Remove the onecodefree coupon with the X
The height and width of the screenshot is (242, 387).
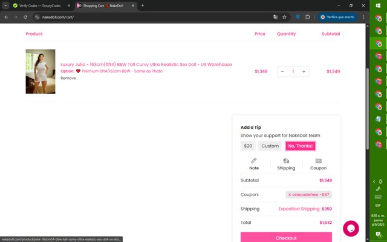tap(290, 195)
